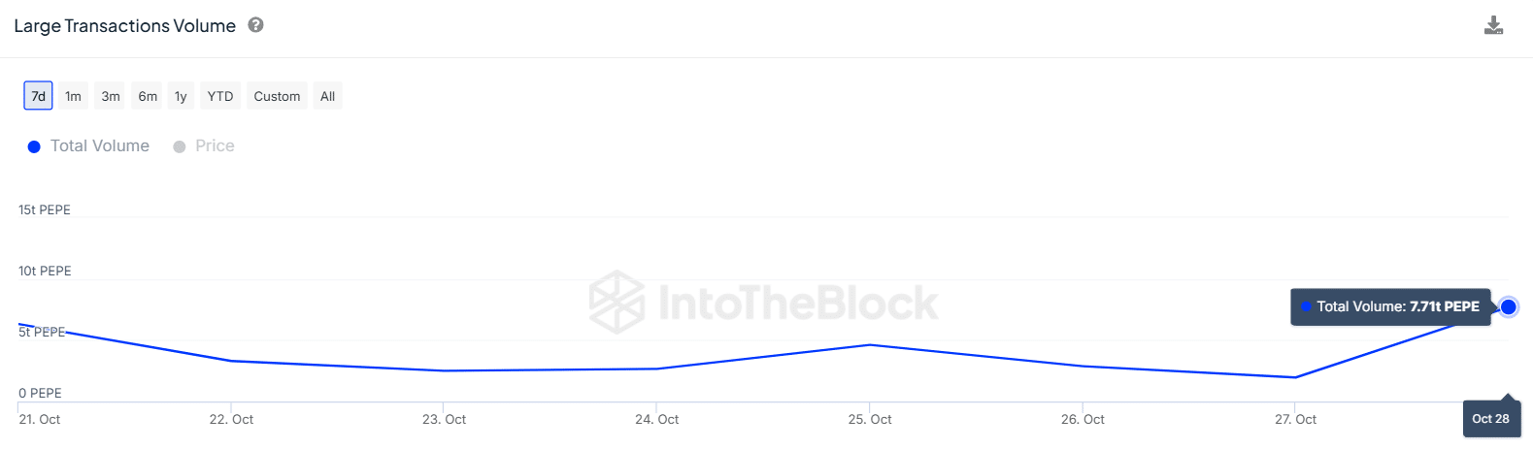Click the IntoTheBlock watermark logo
The width and height of the screenshot is (1533, 449).
pyautogui.click(x=763, y=303)
